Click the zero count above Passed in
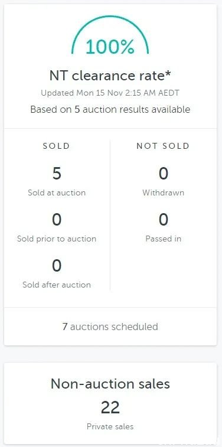This screenshot has width=222, height=447. click(164, 220)
